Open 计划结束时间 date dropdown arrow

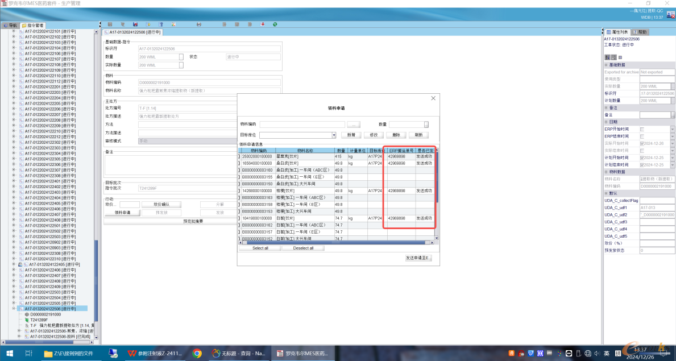[673, 165]
